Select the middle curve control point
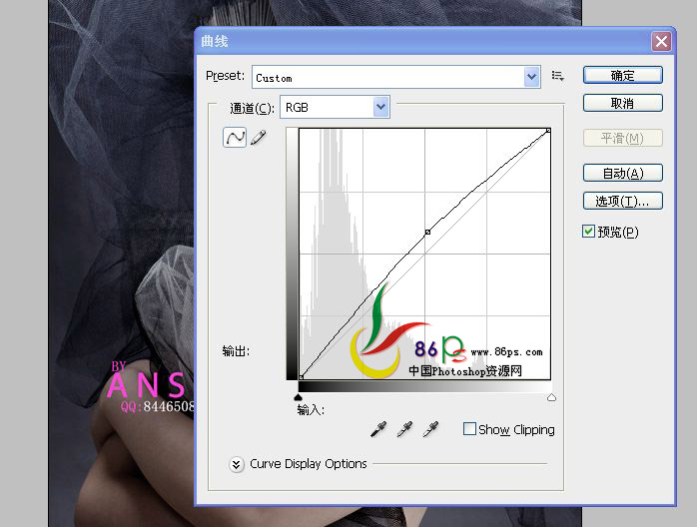The width and height of the screenshot is (697, 527). [x=427, y=232]
